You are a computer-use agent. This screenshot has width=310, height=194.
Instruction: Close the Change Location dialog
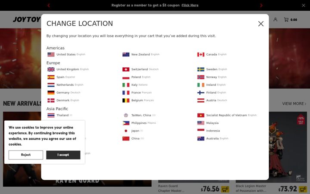[x=261, y=24]
